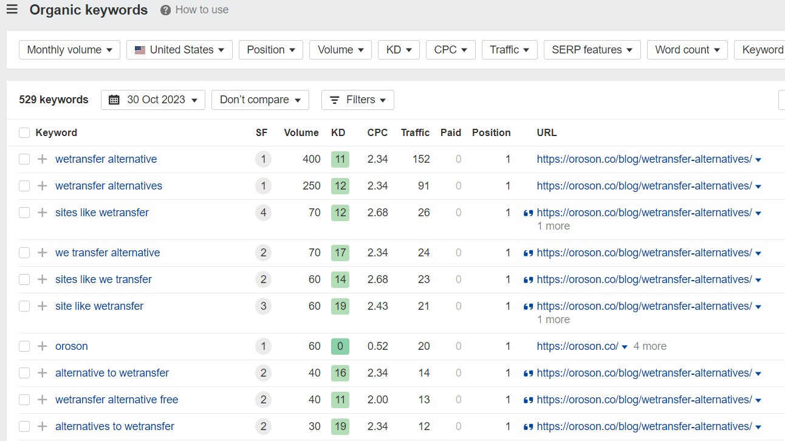Check the 'we transfer alternative' row checkbox
The height and width of the screenshot is (441, 785).
point(24,253)
